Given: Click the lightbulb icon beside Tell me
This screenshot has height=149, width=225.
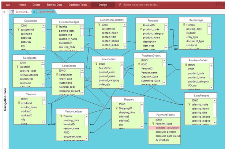Looking at the screenshot, I should pyautogui.click(x=120, y=5).
